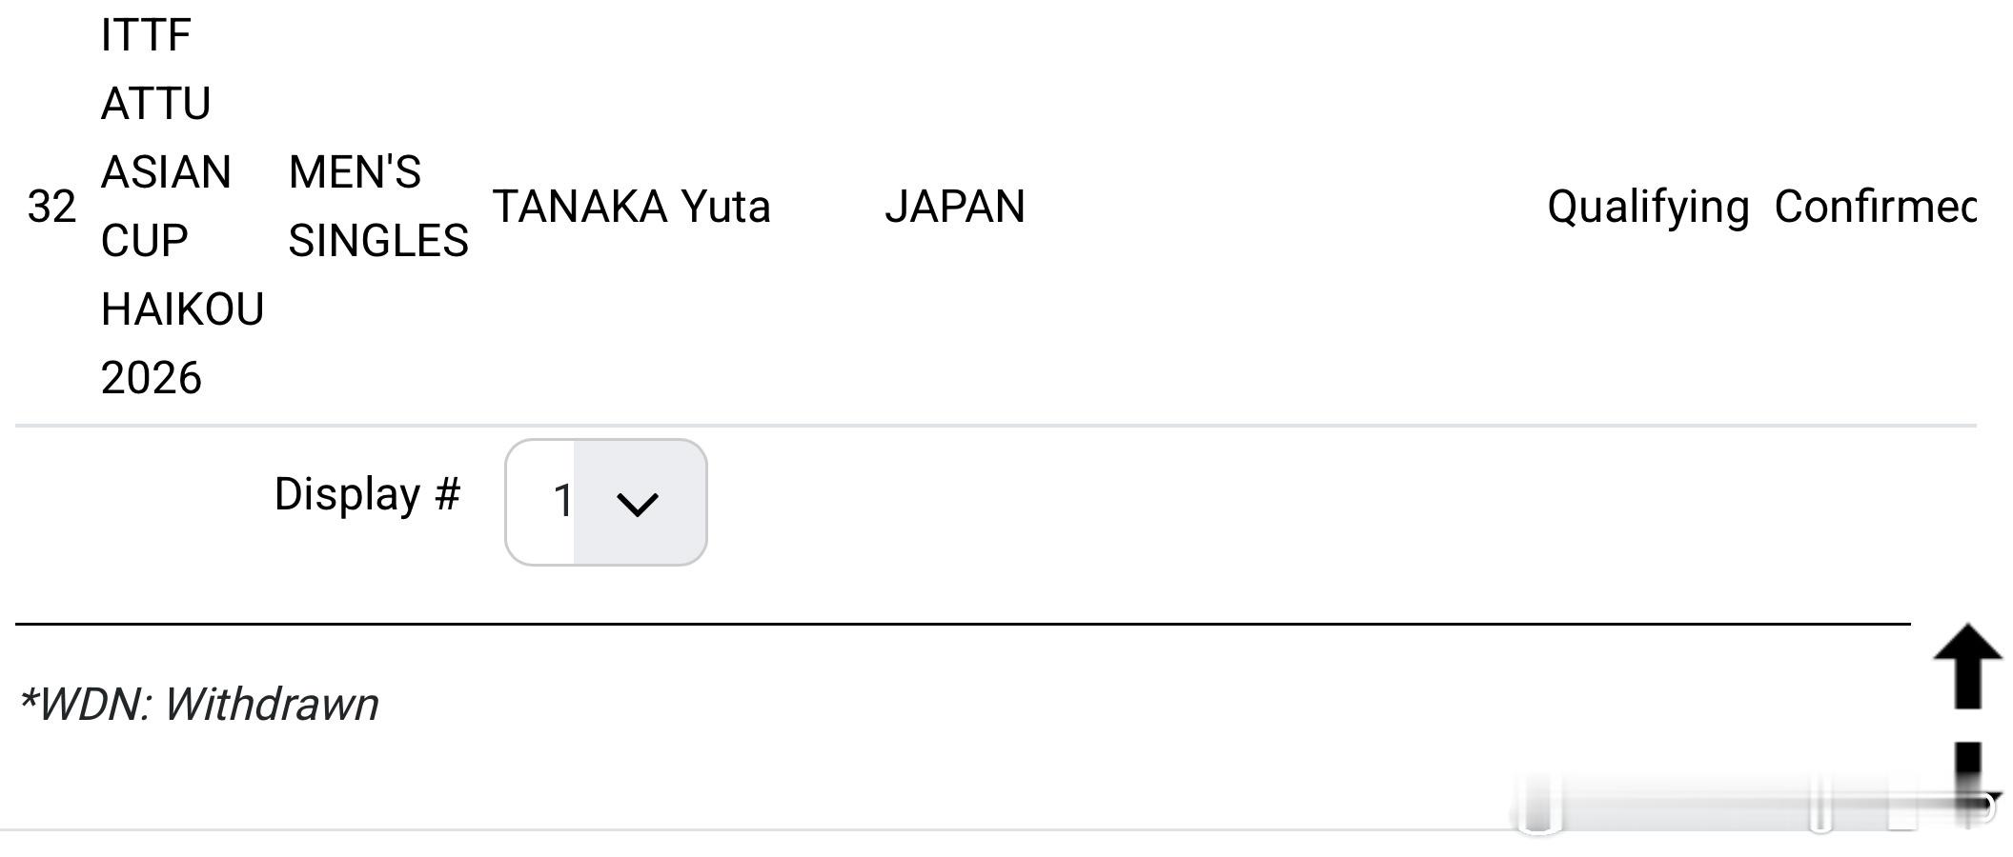2013x857 pixels.
Task: Click the Display # label
Action: pyautogui.click(x=367, y=494)
